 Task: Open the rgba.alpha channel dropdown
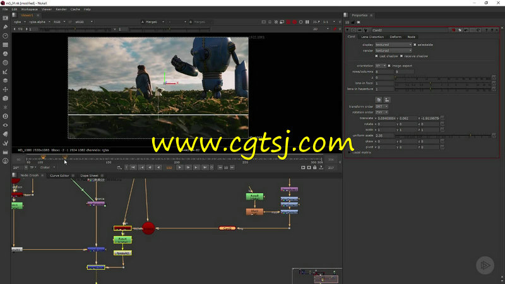tap(39, 22)
